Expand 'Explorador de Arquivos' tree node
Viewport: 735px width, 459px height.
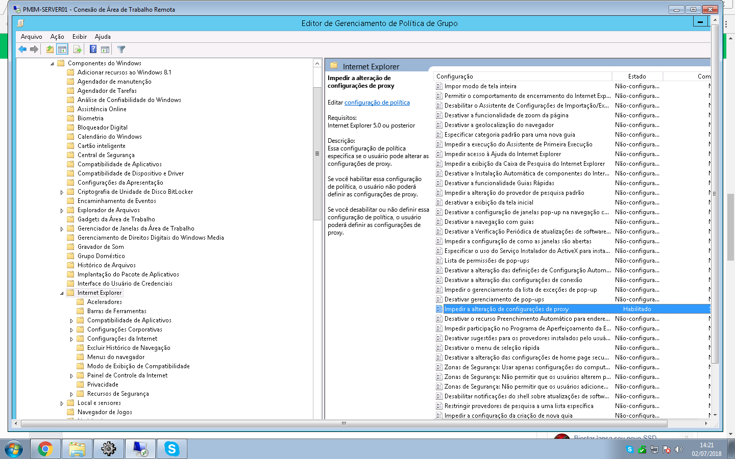(x=62, y=211)
